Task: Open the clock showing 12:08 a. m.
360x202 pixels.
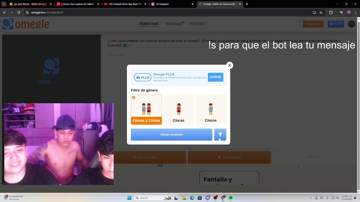Action: click(x=347, y=198)
